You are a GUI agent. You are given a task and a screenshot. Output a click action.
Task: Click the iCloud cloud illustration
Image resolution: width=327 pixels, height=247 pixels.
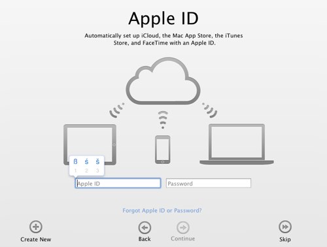coord(163,81)
